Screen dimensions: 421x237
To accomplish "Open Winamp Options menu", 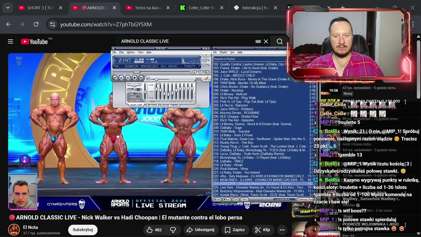I will point(131,52).
